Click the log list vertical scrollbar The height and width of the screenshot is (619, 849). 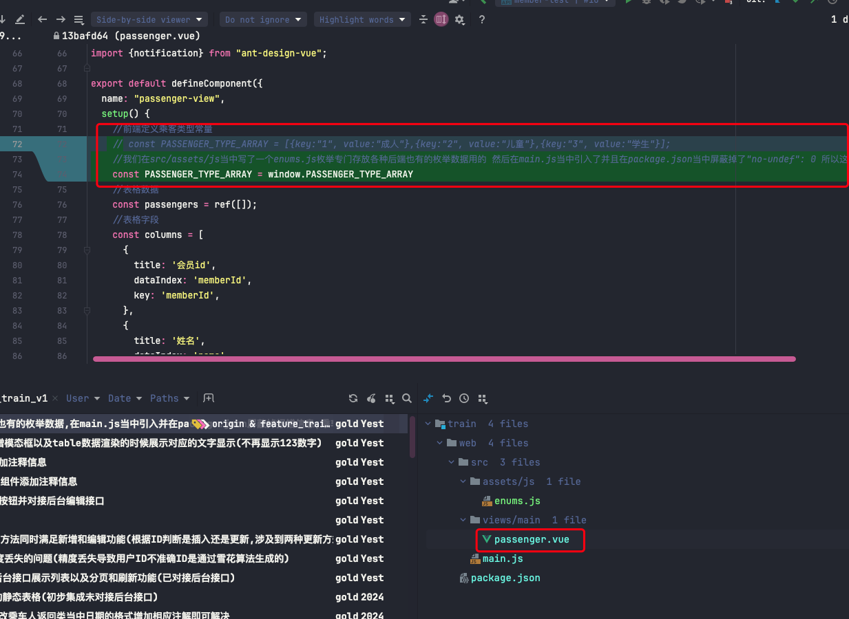412,437
